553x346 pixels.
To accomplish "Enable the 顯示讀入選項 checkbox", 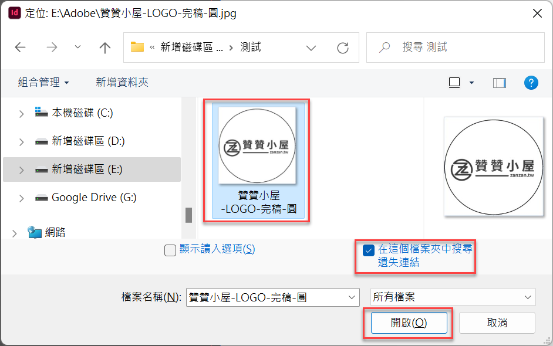I will (170, 250).
